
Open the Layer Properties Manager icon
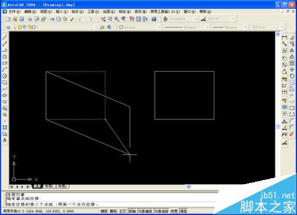coord(8,27)
